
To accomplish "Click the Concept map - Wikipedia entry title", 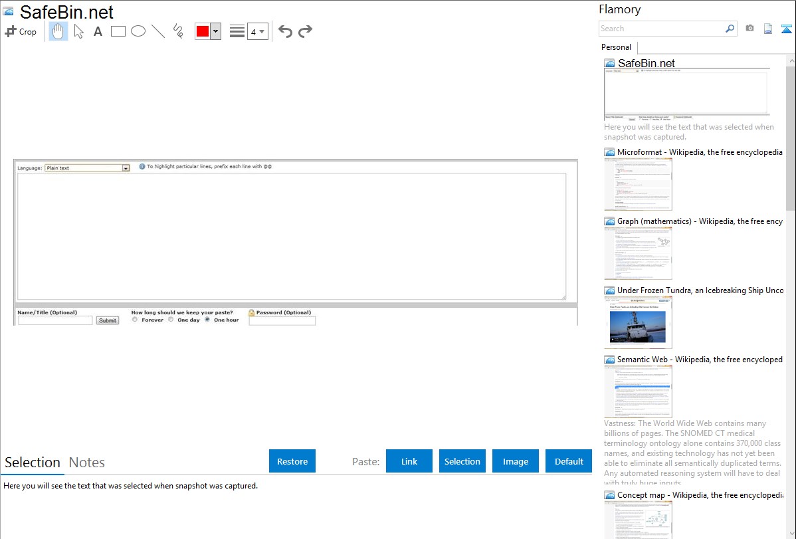I will tap(700, 494).
